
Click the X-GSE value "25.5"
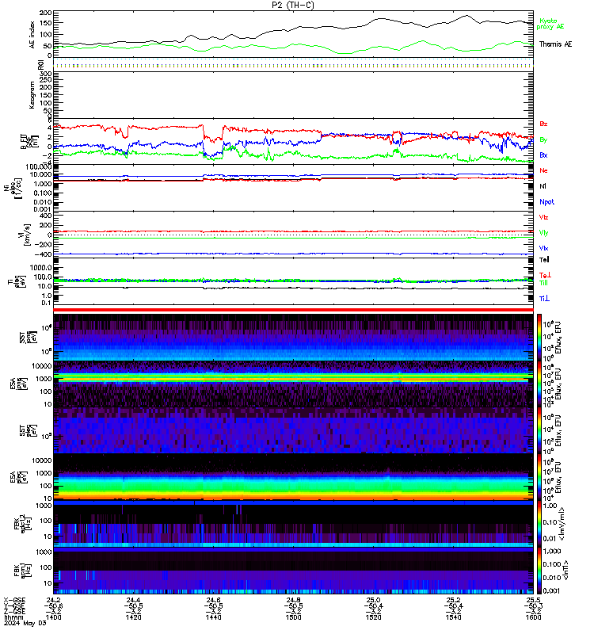point(533,600)
